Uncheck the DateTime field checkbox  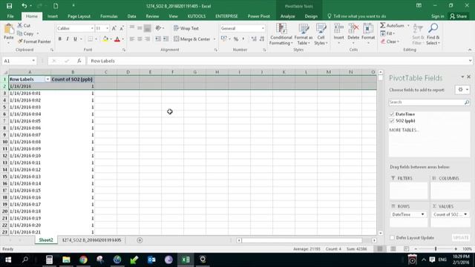[x=392, y=114]
